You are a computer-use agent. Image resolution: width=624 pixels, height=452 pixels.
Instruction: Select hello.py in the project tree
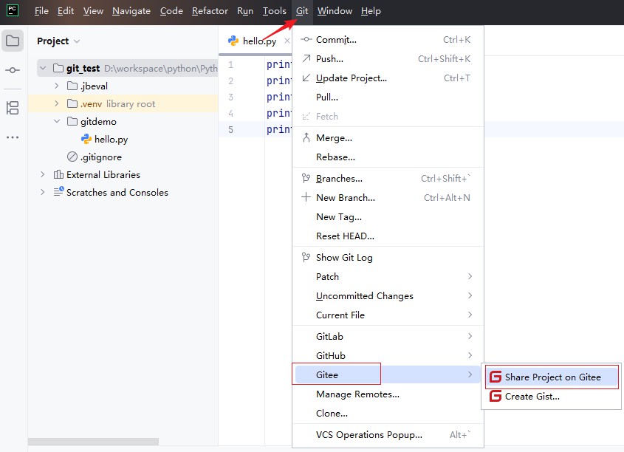pos(111,140)
